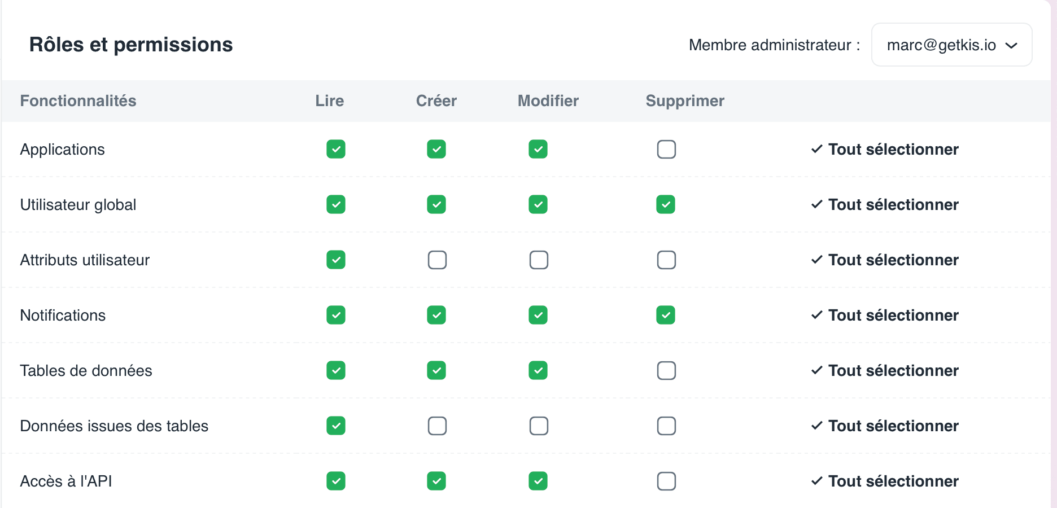Uncheck Lire for Données issues des tables

336,426
